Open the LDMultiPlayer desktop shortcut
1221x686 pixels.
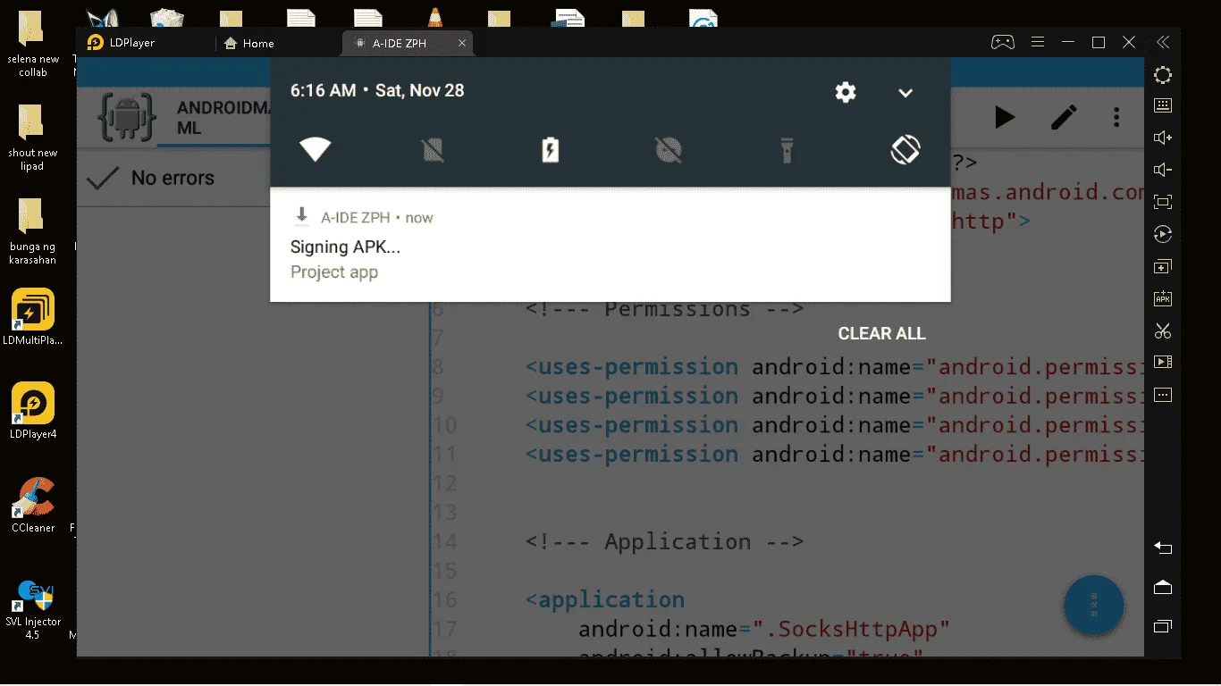click(33, 318)
